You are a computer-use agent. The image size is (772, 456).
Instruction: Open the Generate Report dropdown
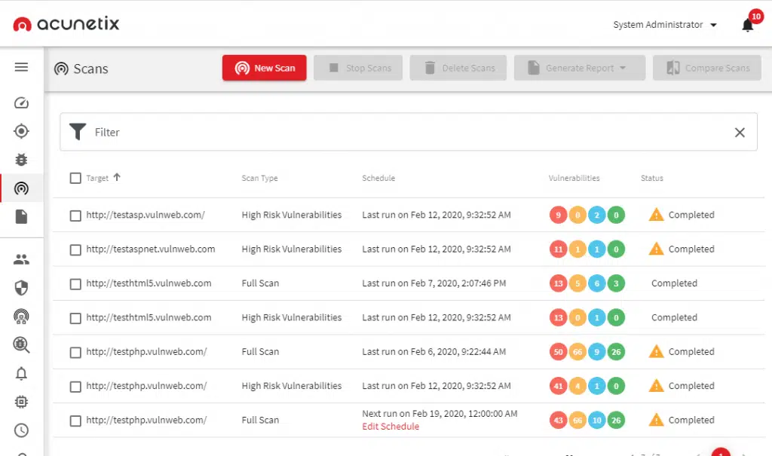pyautogui.click(x=580, y=68)
